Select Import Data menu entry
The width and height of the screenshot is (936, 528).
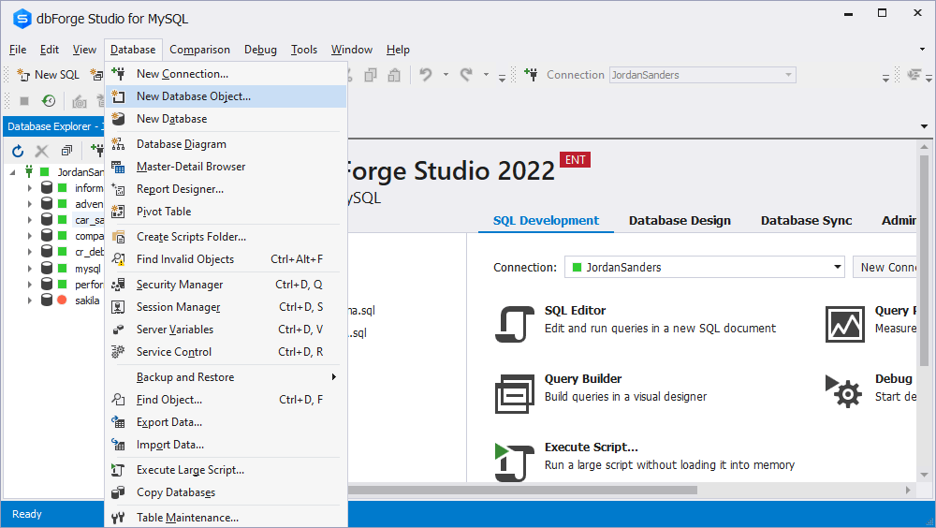pos(226,445)
